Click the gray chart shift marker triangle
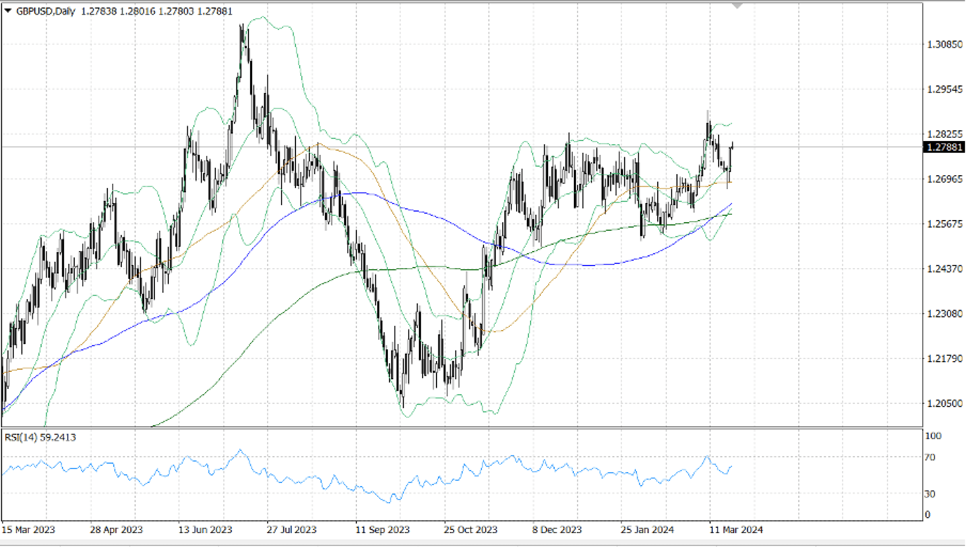The image size is (966, 547). 737,6
